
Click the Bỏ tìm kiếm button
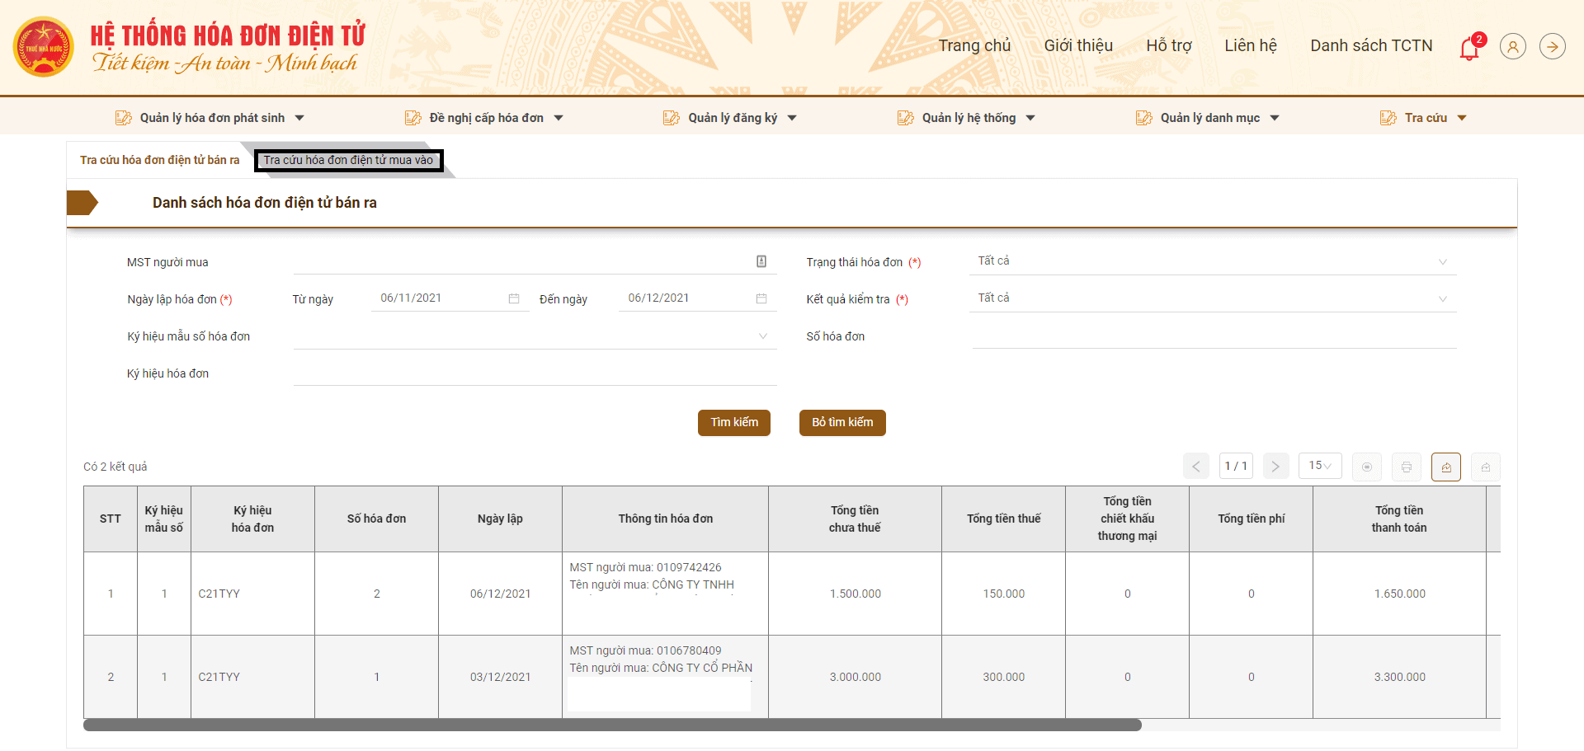tap(842, 423)
